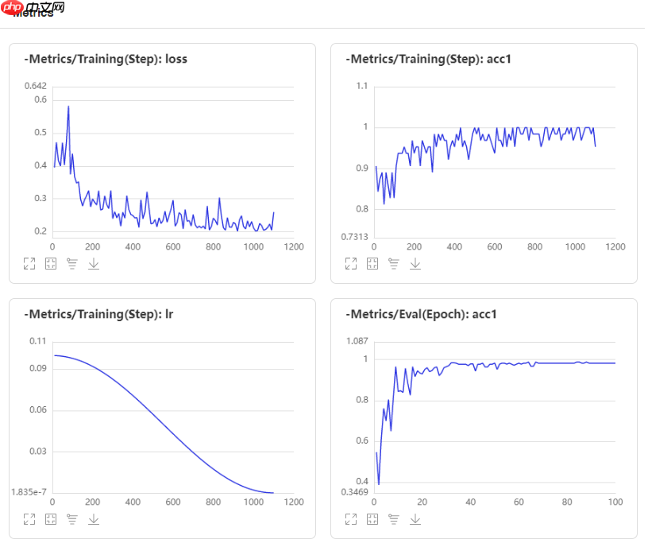Click the '-Metrics/Training(Step): lr' chart title
Screen dimensions: 648x547
(99, 314)
